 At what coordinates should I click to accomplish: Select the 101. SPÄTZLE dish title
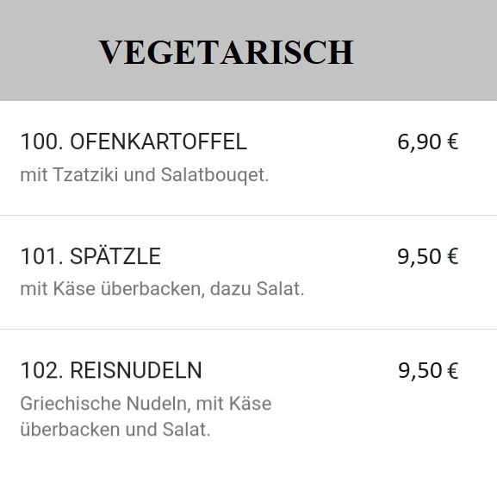(90, 255)
